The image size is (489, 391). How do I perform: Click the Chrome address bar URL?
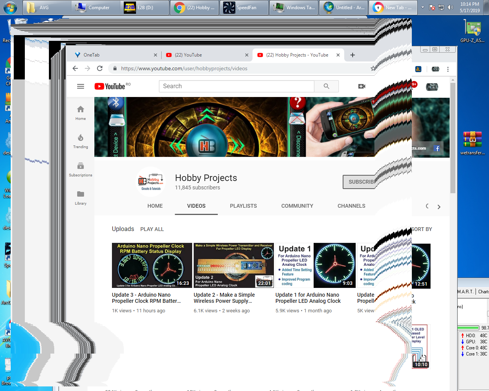[184, 68]
